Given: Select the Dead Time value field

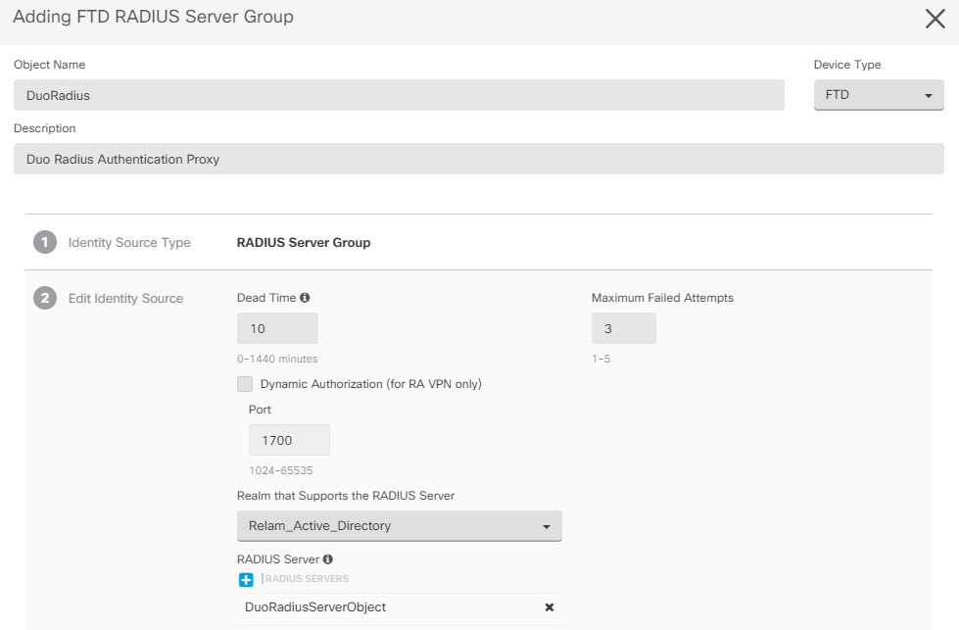Looking at the screenshot, I should (277, 328).
